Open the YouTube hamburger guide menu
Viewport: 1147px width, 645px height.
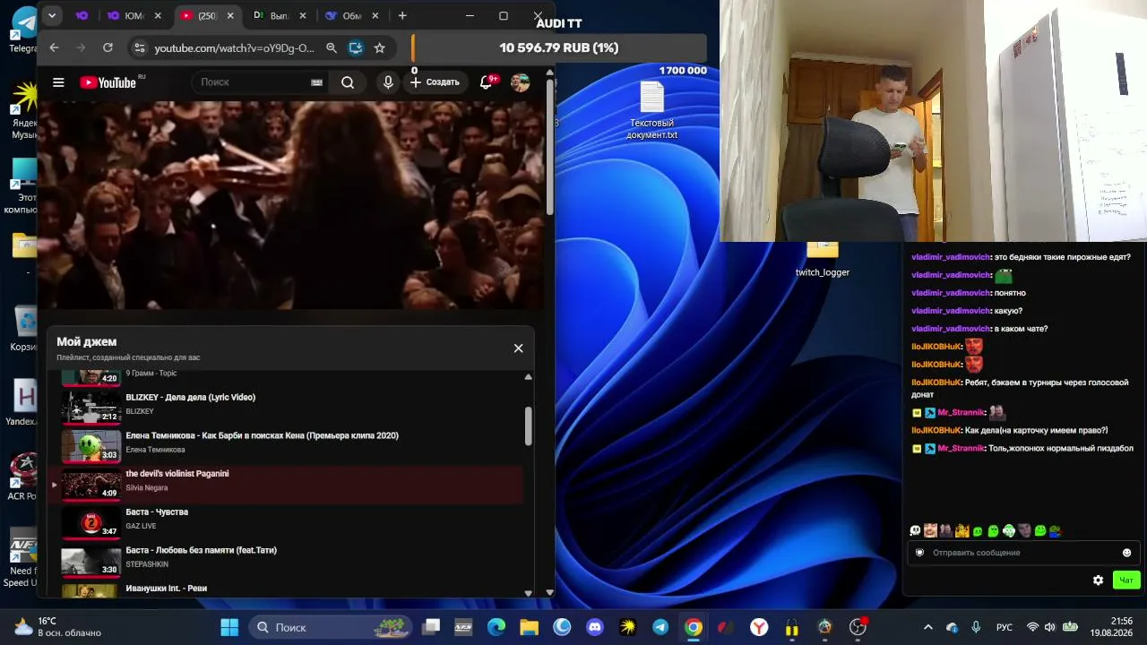tap(58, 82)
